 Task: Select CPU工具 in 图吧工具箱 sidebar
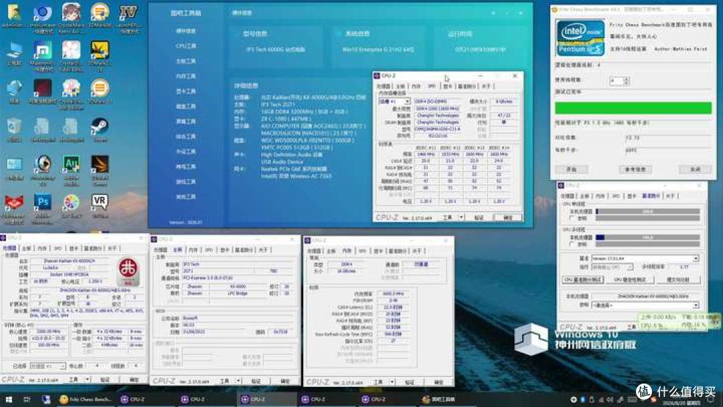click(186, 46)
